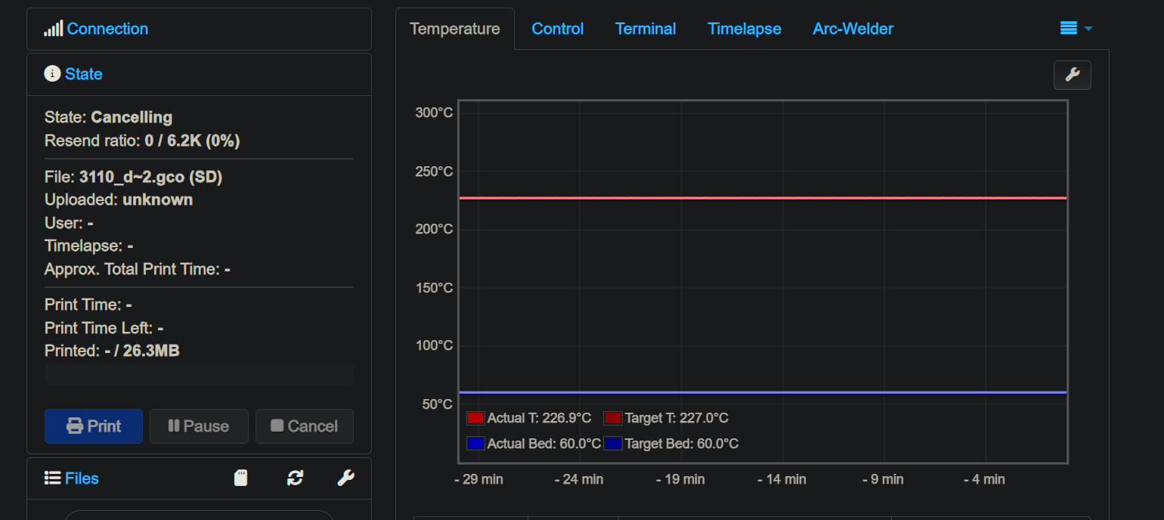
Task: Click the Files list icon
Action: [51, 478]
